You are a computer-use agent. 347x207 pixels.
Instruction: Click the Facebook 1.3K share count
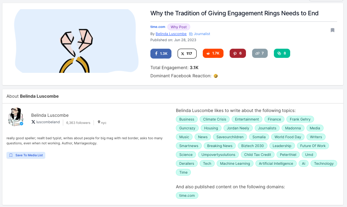pyautogui.click(x=161, y=53)
